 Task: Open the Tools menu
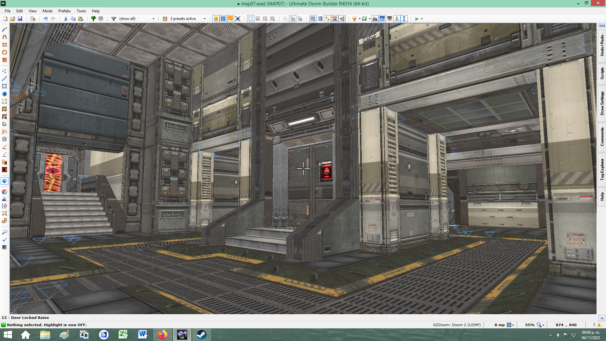pyautogui.click(x=81, y=11)
